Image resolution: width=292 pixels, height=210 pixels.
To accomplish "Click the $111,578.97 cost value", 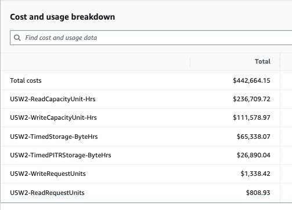I will 251,117.
